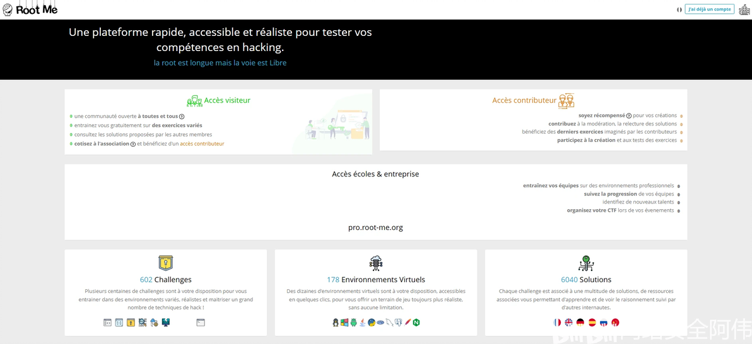The height and width of the screenshot is (344, 752).
Task: Click the green Nginx hexagon icon
Action: tap(416, 323)
